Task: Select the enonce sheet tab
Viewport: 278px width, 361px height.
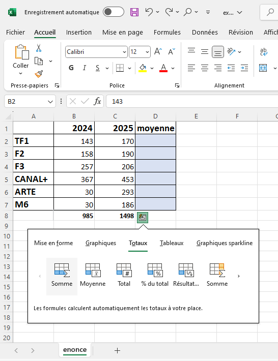Action: (x=75, y=350)
